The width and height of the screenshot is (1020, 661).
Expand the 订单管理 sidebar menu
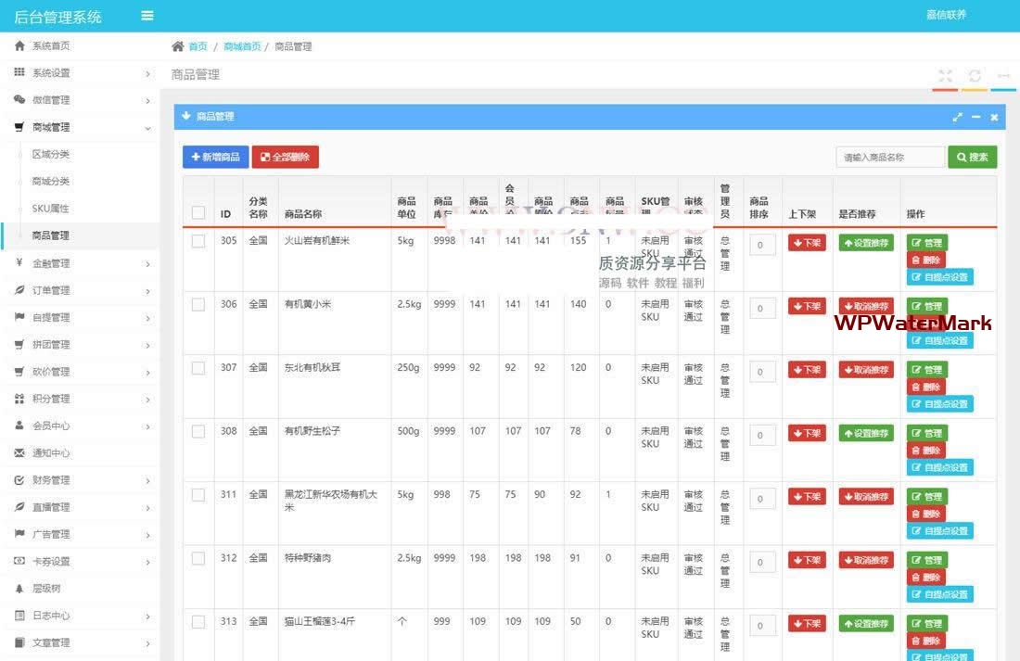[51, 290]
